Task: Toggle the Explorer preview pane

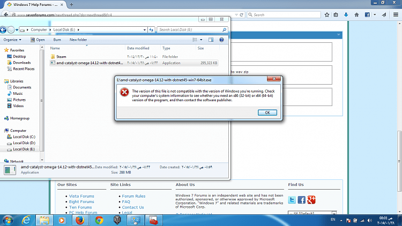Action: pyautogui.click(x=211, y=40)
